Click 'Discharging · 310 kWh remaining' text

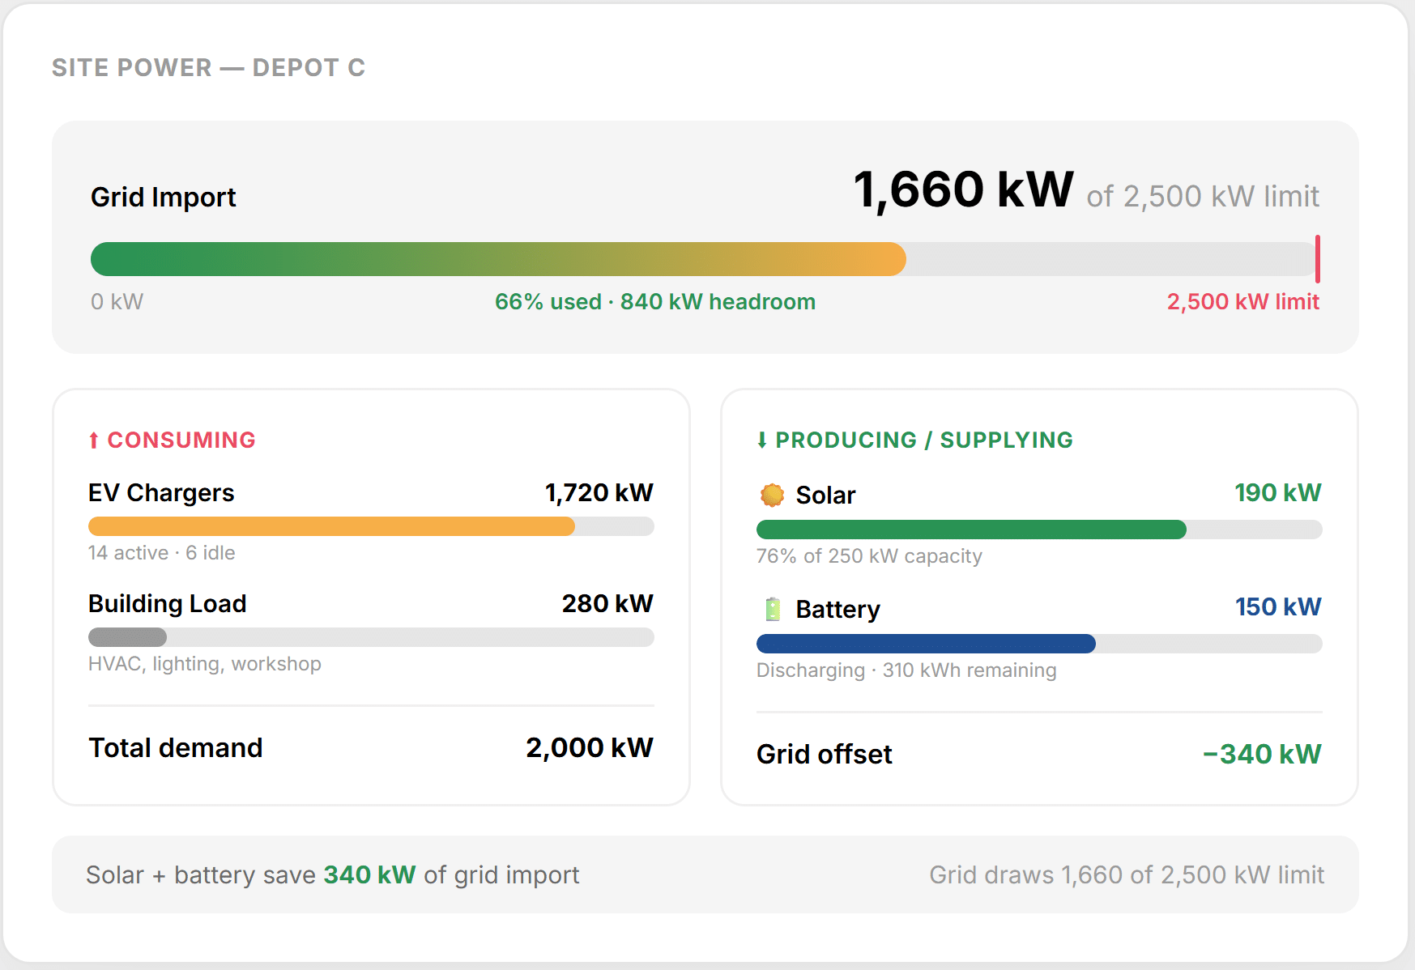click(906, 670)
